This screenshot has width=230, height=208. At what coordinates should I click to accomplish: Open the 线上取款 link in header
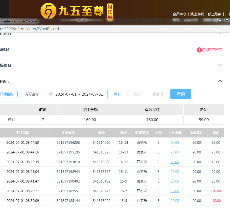[215, 14]
